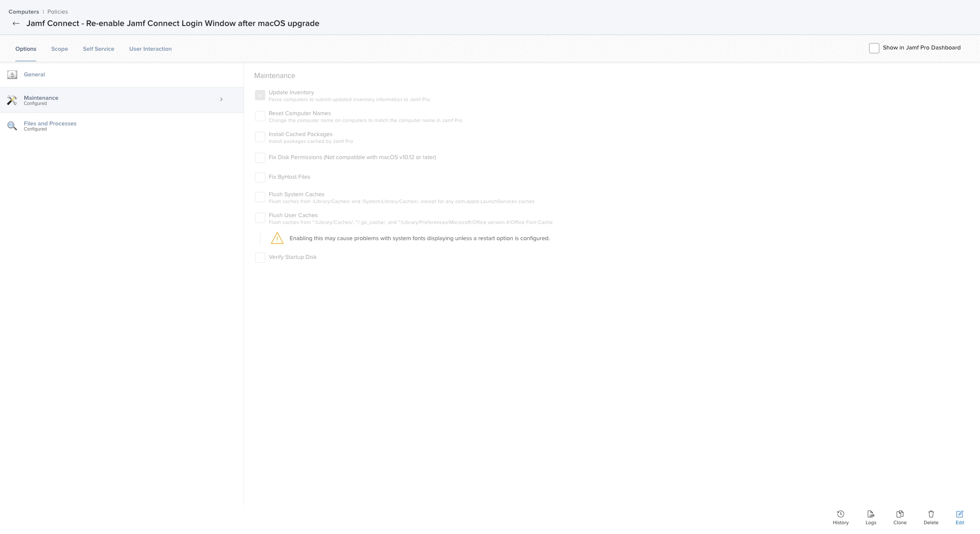The image size is (980, 534).
Task: Open the Self Service tab
Action: tap(99, 49)
